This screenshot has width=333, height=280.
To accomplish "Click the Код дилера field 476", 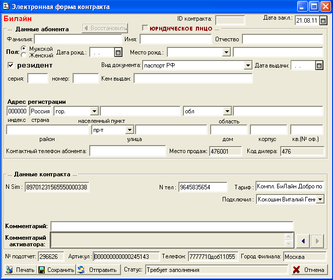I will (x=302, y=151).
